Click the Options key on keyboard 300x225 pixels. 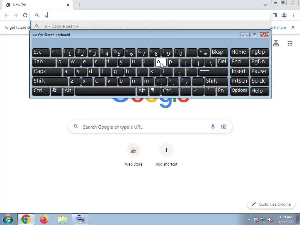coord(240,91)
